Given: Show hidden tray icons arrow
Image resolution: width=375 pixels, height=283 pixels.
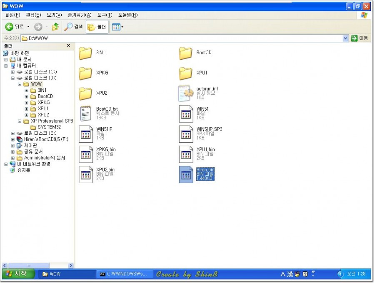Looking at the screenshot, I should 340,274.
